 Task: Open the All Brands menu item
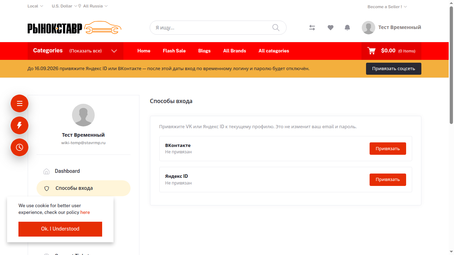(x=234, y=51)
